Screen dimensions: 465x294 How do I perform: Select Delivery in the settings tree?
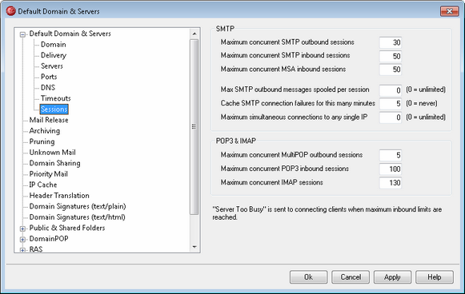pyautogui.click(x=54, y=55)
